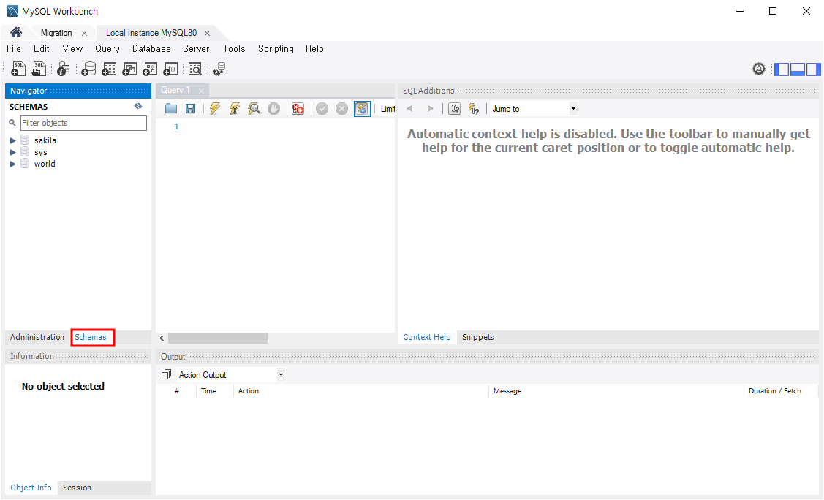The image size is (824, 500).
Task: Open the Snippets tab
Action: [477, 337]
